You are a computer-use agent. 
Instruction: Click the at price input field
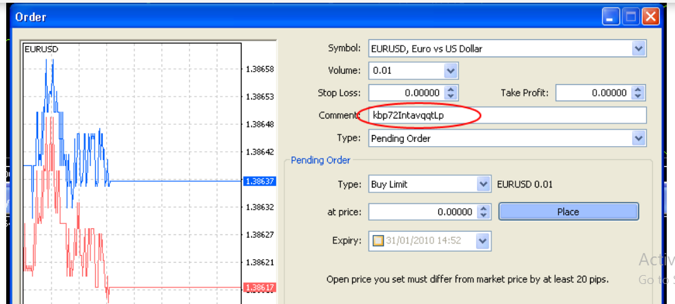point(422,212)
